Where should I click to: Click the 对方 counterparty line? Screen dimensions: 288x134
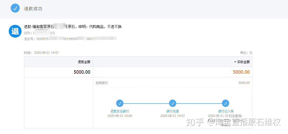[x=39, y=33]
